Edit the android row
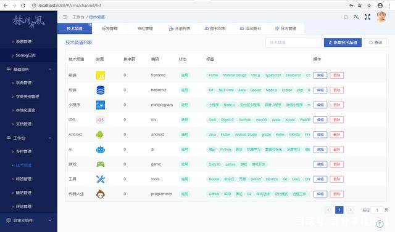Screen dimensions: 395x232 pyautogui.click(x=320, y=135)
